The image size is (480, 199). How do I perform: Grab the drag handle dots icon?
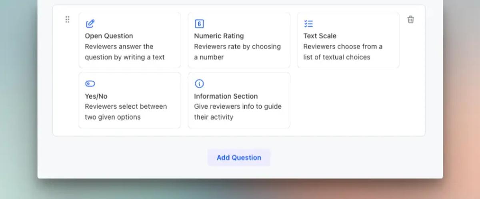(67, 20)
